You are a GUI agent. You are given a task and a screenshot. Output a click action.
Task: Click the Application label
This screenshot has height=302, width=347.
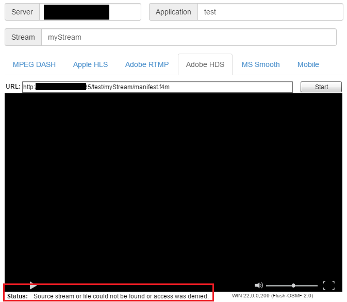click(x=173, y=12)
